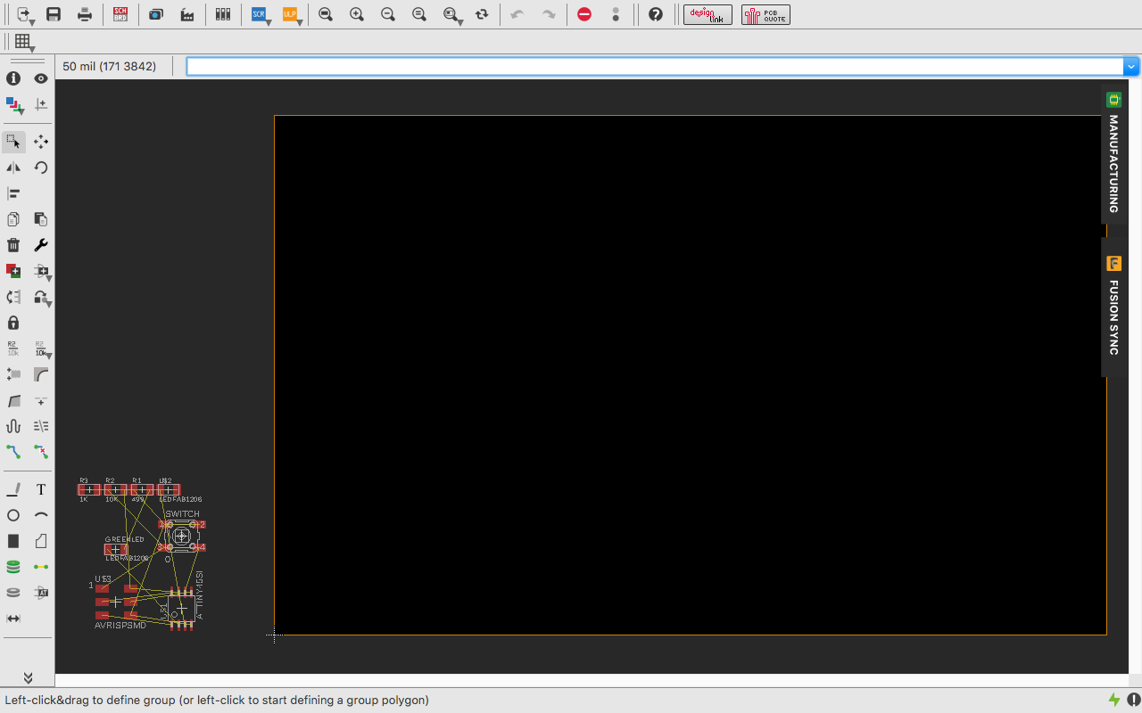Click the ATTINY45SI chip on the board
Screen dimensions: 1142x713
coord(181,609)
